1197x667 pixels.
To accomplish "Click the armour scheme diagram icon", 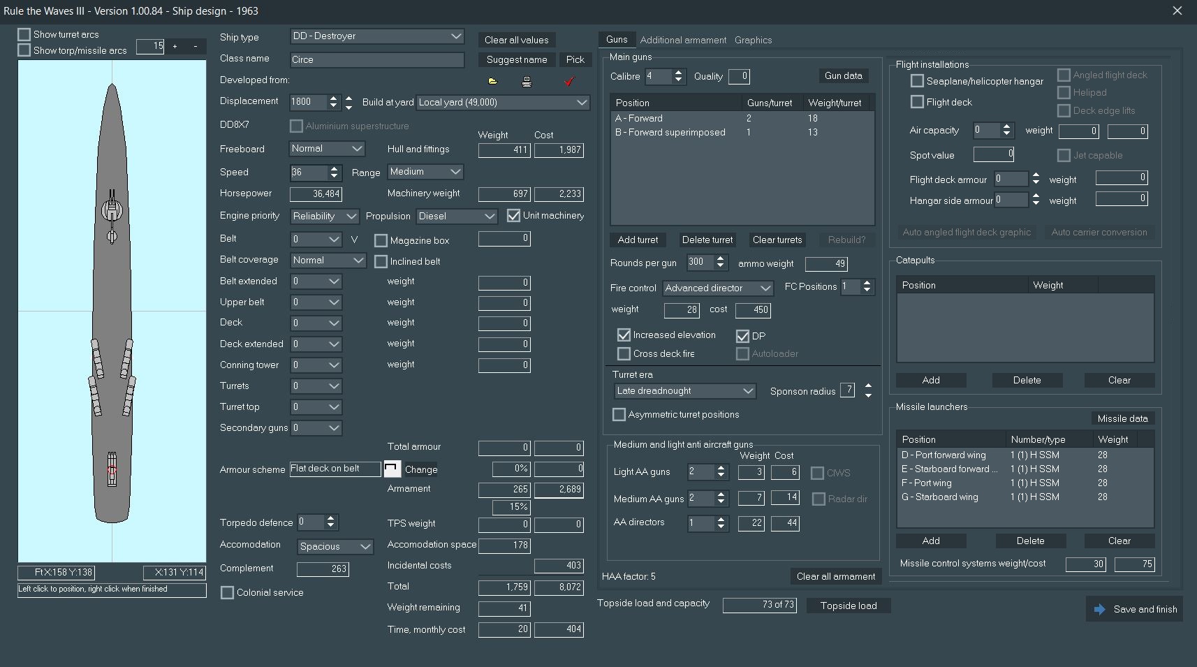I will [x=392, y=469].
